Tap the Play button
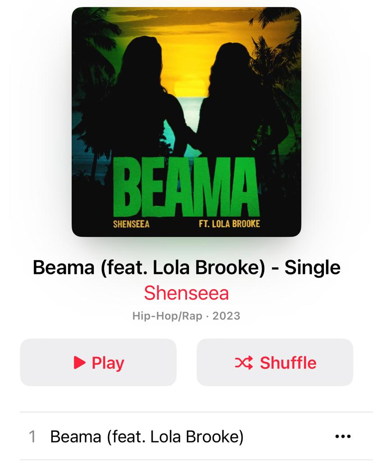 coord(98,362)
